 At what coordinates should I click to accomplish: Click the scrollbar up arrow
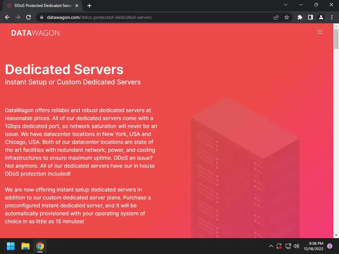coord(336,26)
